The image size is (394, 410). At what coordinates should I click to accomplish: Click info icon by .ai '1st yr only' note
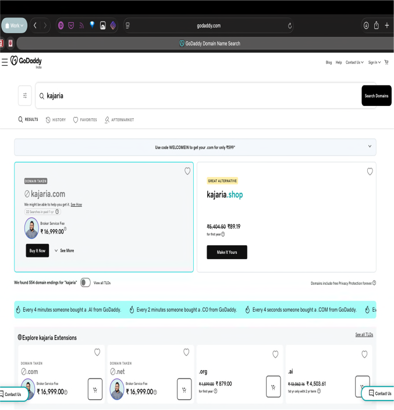(x=319, y=391)
